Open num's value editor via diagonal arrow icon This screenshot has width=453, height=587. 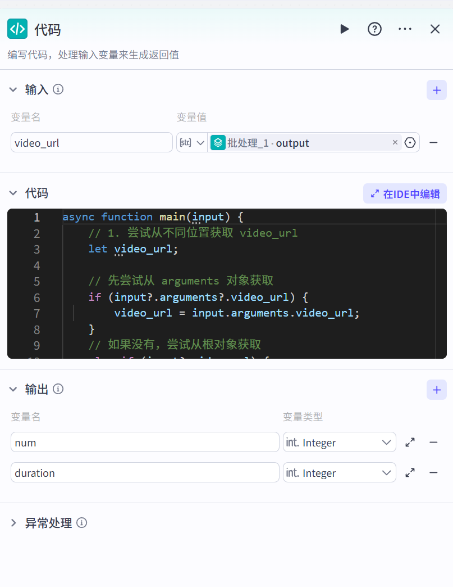pyautogui.click(x=410, y=442)
